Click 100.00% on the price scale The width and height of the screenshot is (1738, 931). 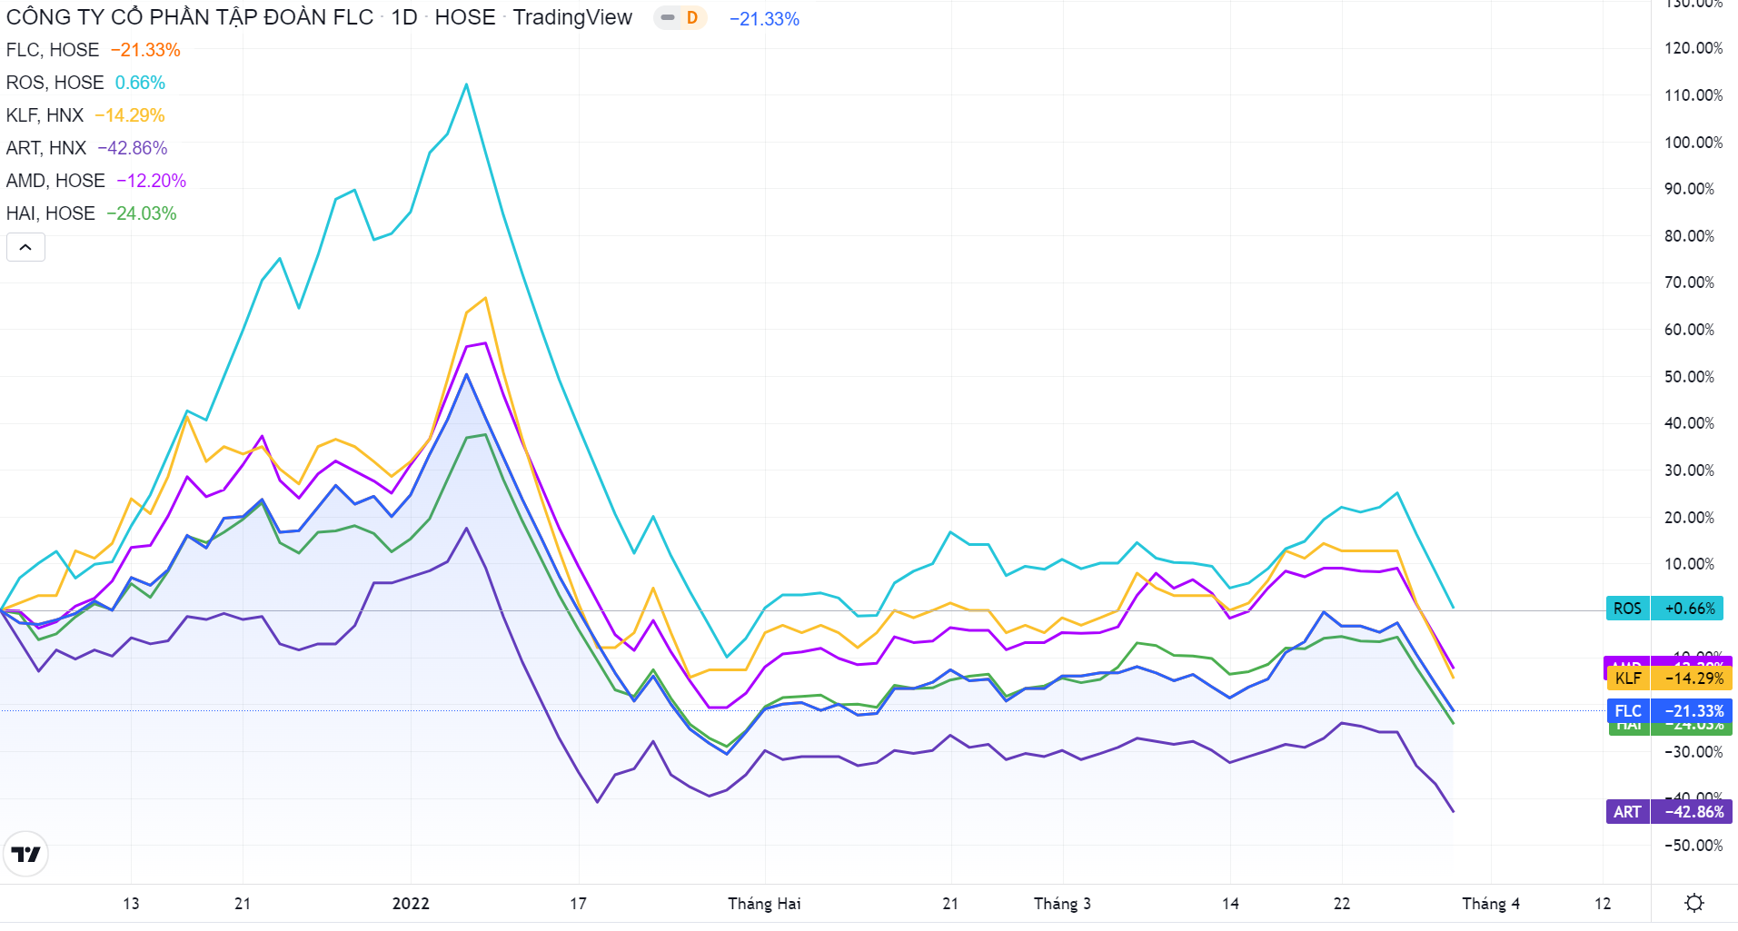[1693, 143]
